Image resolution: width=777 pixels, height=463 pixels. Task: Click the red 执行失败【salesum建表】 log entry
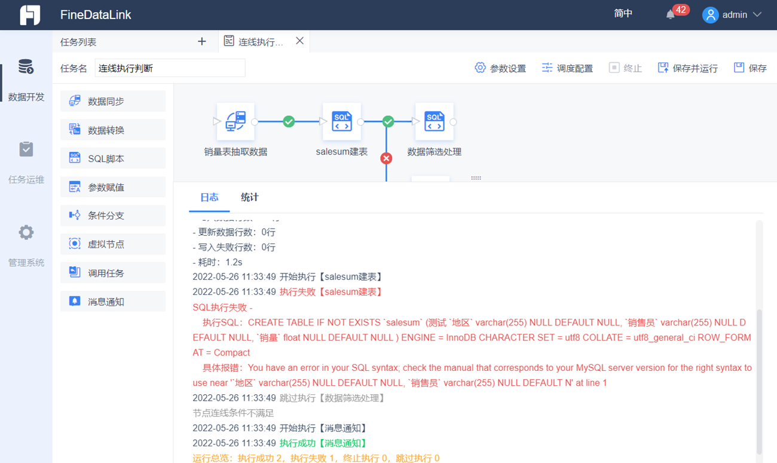[x=331, y=292]
